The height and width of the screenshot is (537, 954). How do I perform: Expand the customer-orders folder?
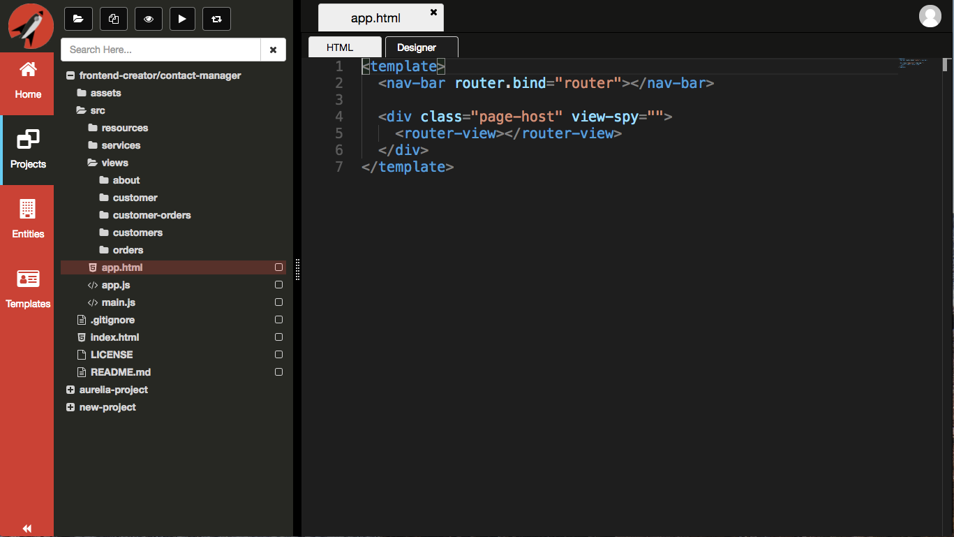coord(104,215)
